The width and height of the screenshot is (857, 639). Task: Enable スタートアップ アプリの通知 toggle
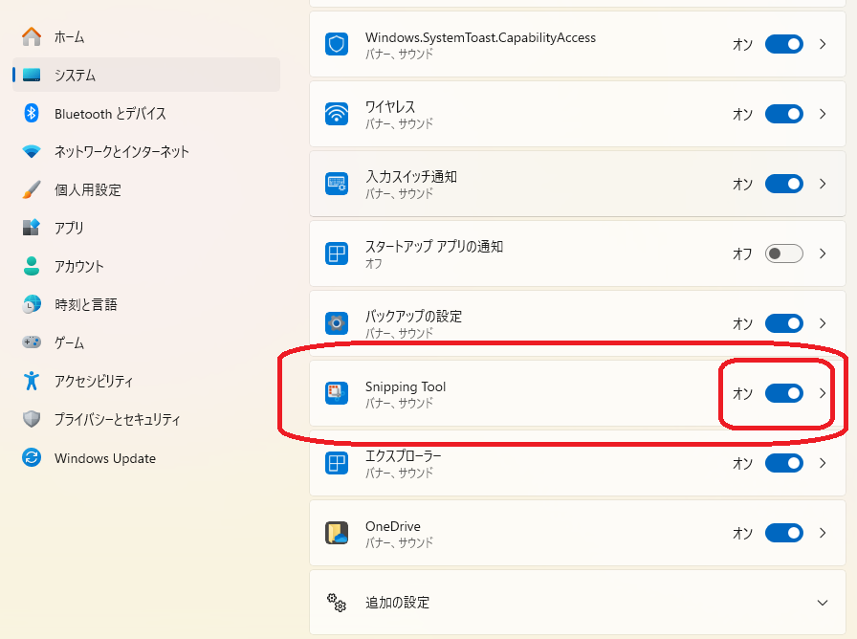pos(783,253)
